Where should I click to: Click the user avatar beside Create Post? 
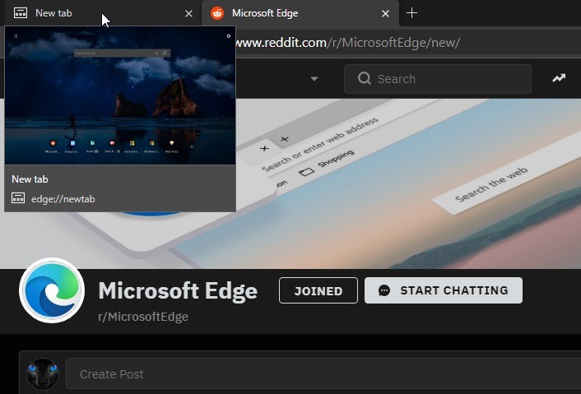(43, 373)
